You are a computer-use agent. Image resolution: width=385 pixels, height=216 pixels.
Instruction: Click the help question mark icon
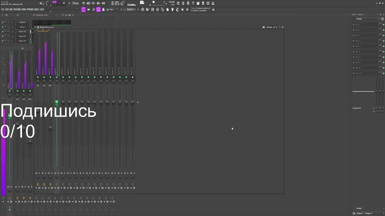pos(193,3)
